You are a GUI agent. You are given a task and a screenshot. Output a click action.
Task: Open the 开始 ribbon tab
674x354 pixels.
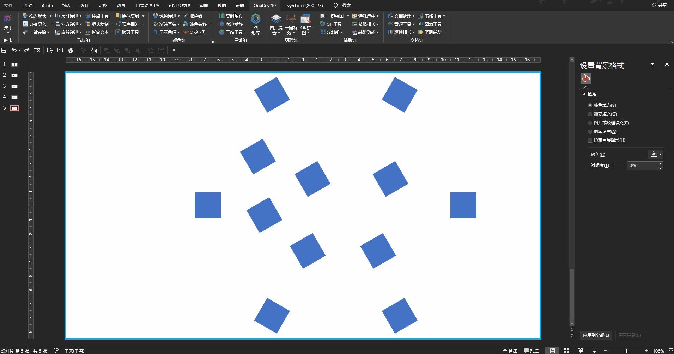pos(28,5)
